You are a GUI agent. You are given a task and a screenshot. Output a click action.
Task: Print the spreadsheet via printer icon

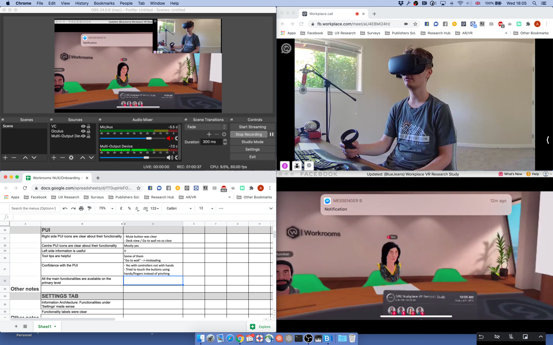click(81, 208)
